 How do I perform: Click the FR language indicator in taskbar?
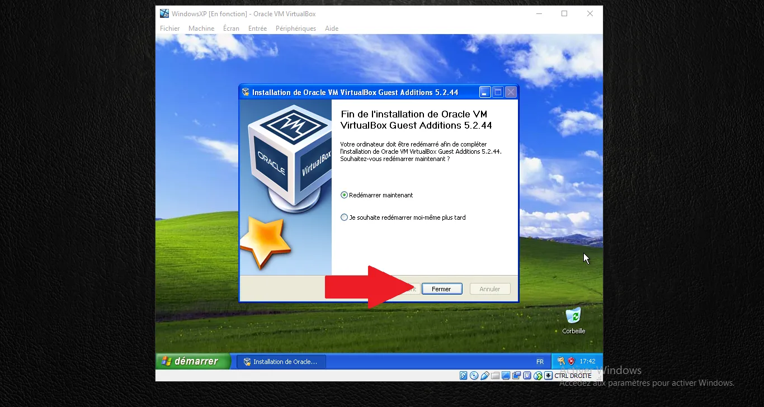(540, 362)
